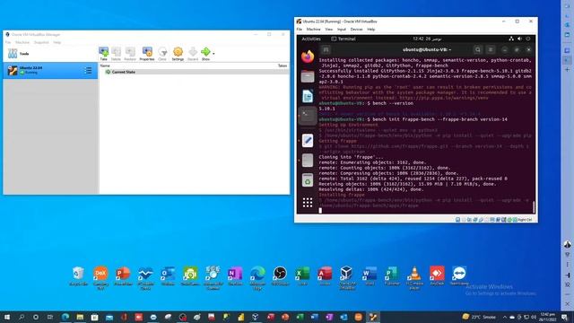Viewport: 574px width, 323px height.
Task: Open the Terminal hamburger menu
Action: pyautogui.click(x=491, y=49)
